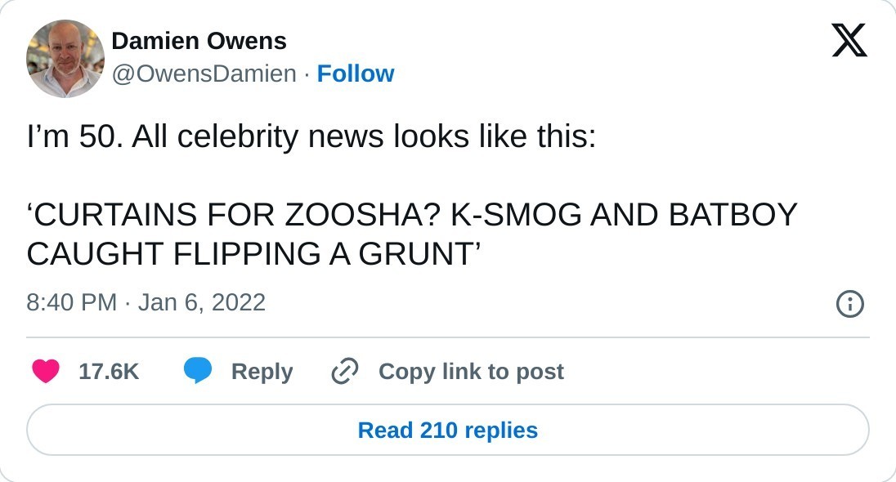Click the "CAUGHT FLIPPING A GRUNT" line
Viewport: 896px width, 482px height.
[x=252, y=254]
